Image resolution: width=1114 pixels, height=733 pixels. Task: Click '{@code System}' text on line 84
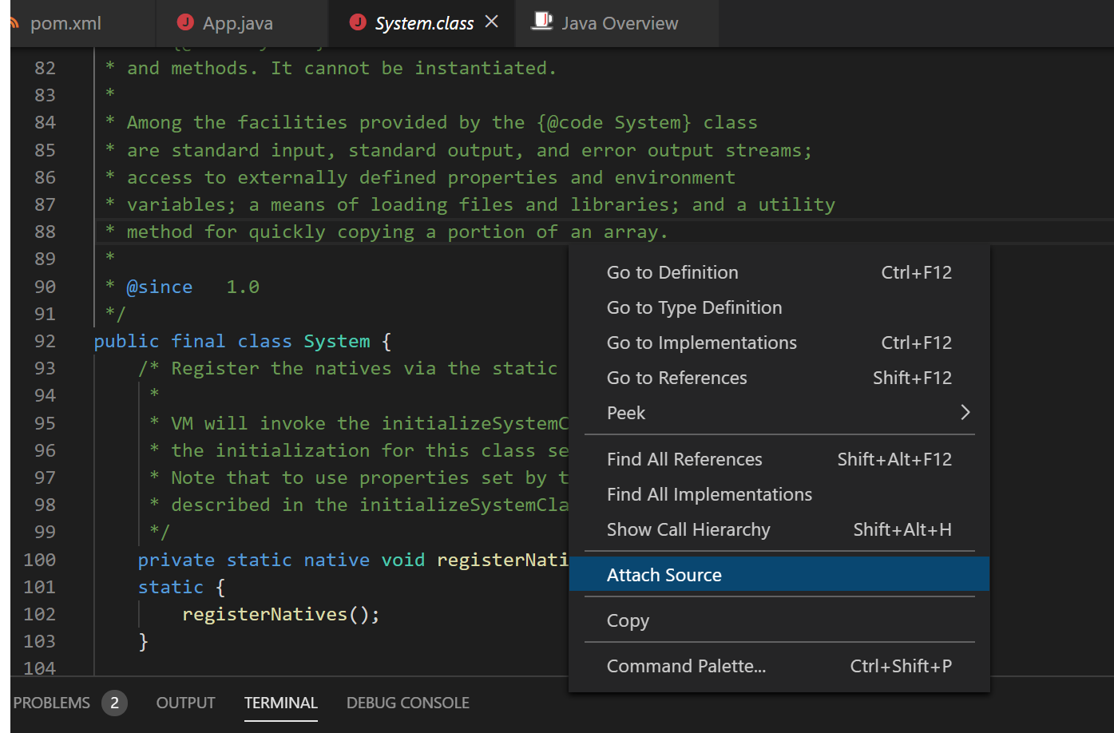coord(614,122)
